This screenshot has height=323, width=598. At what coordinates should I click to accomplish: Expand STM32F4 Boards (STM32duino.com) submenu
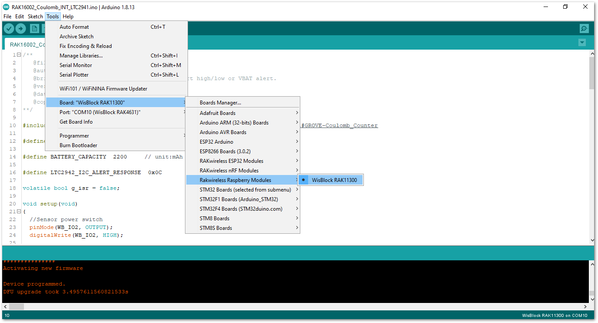pyautogui.click(x=242, y=209)
